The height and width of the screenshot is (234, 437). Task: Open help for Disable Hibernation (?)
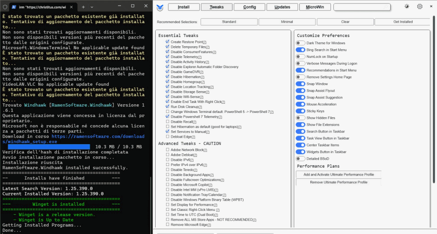point(202,77)
